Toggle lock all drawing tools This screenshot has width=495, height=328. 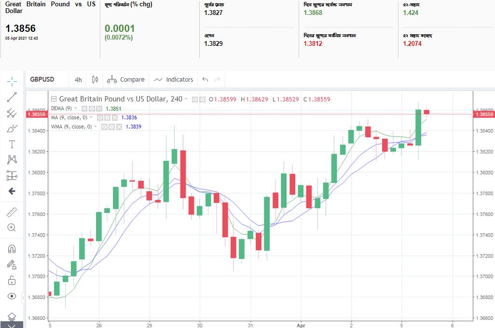[x=12, y=280]
